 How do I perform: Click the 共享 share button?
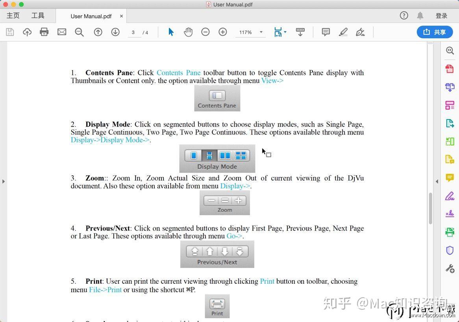click(435, 32)
